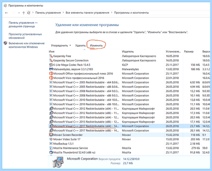Click the Visual C++ 2005 x64 icon
This screenshot has width=212, height=171.
tap(51, 82)
